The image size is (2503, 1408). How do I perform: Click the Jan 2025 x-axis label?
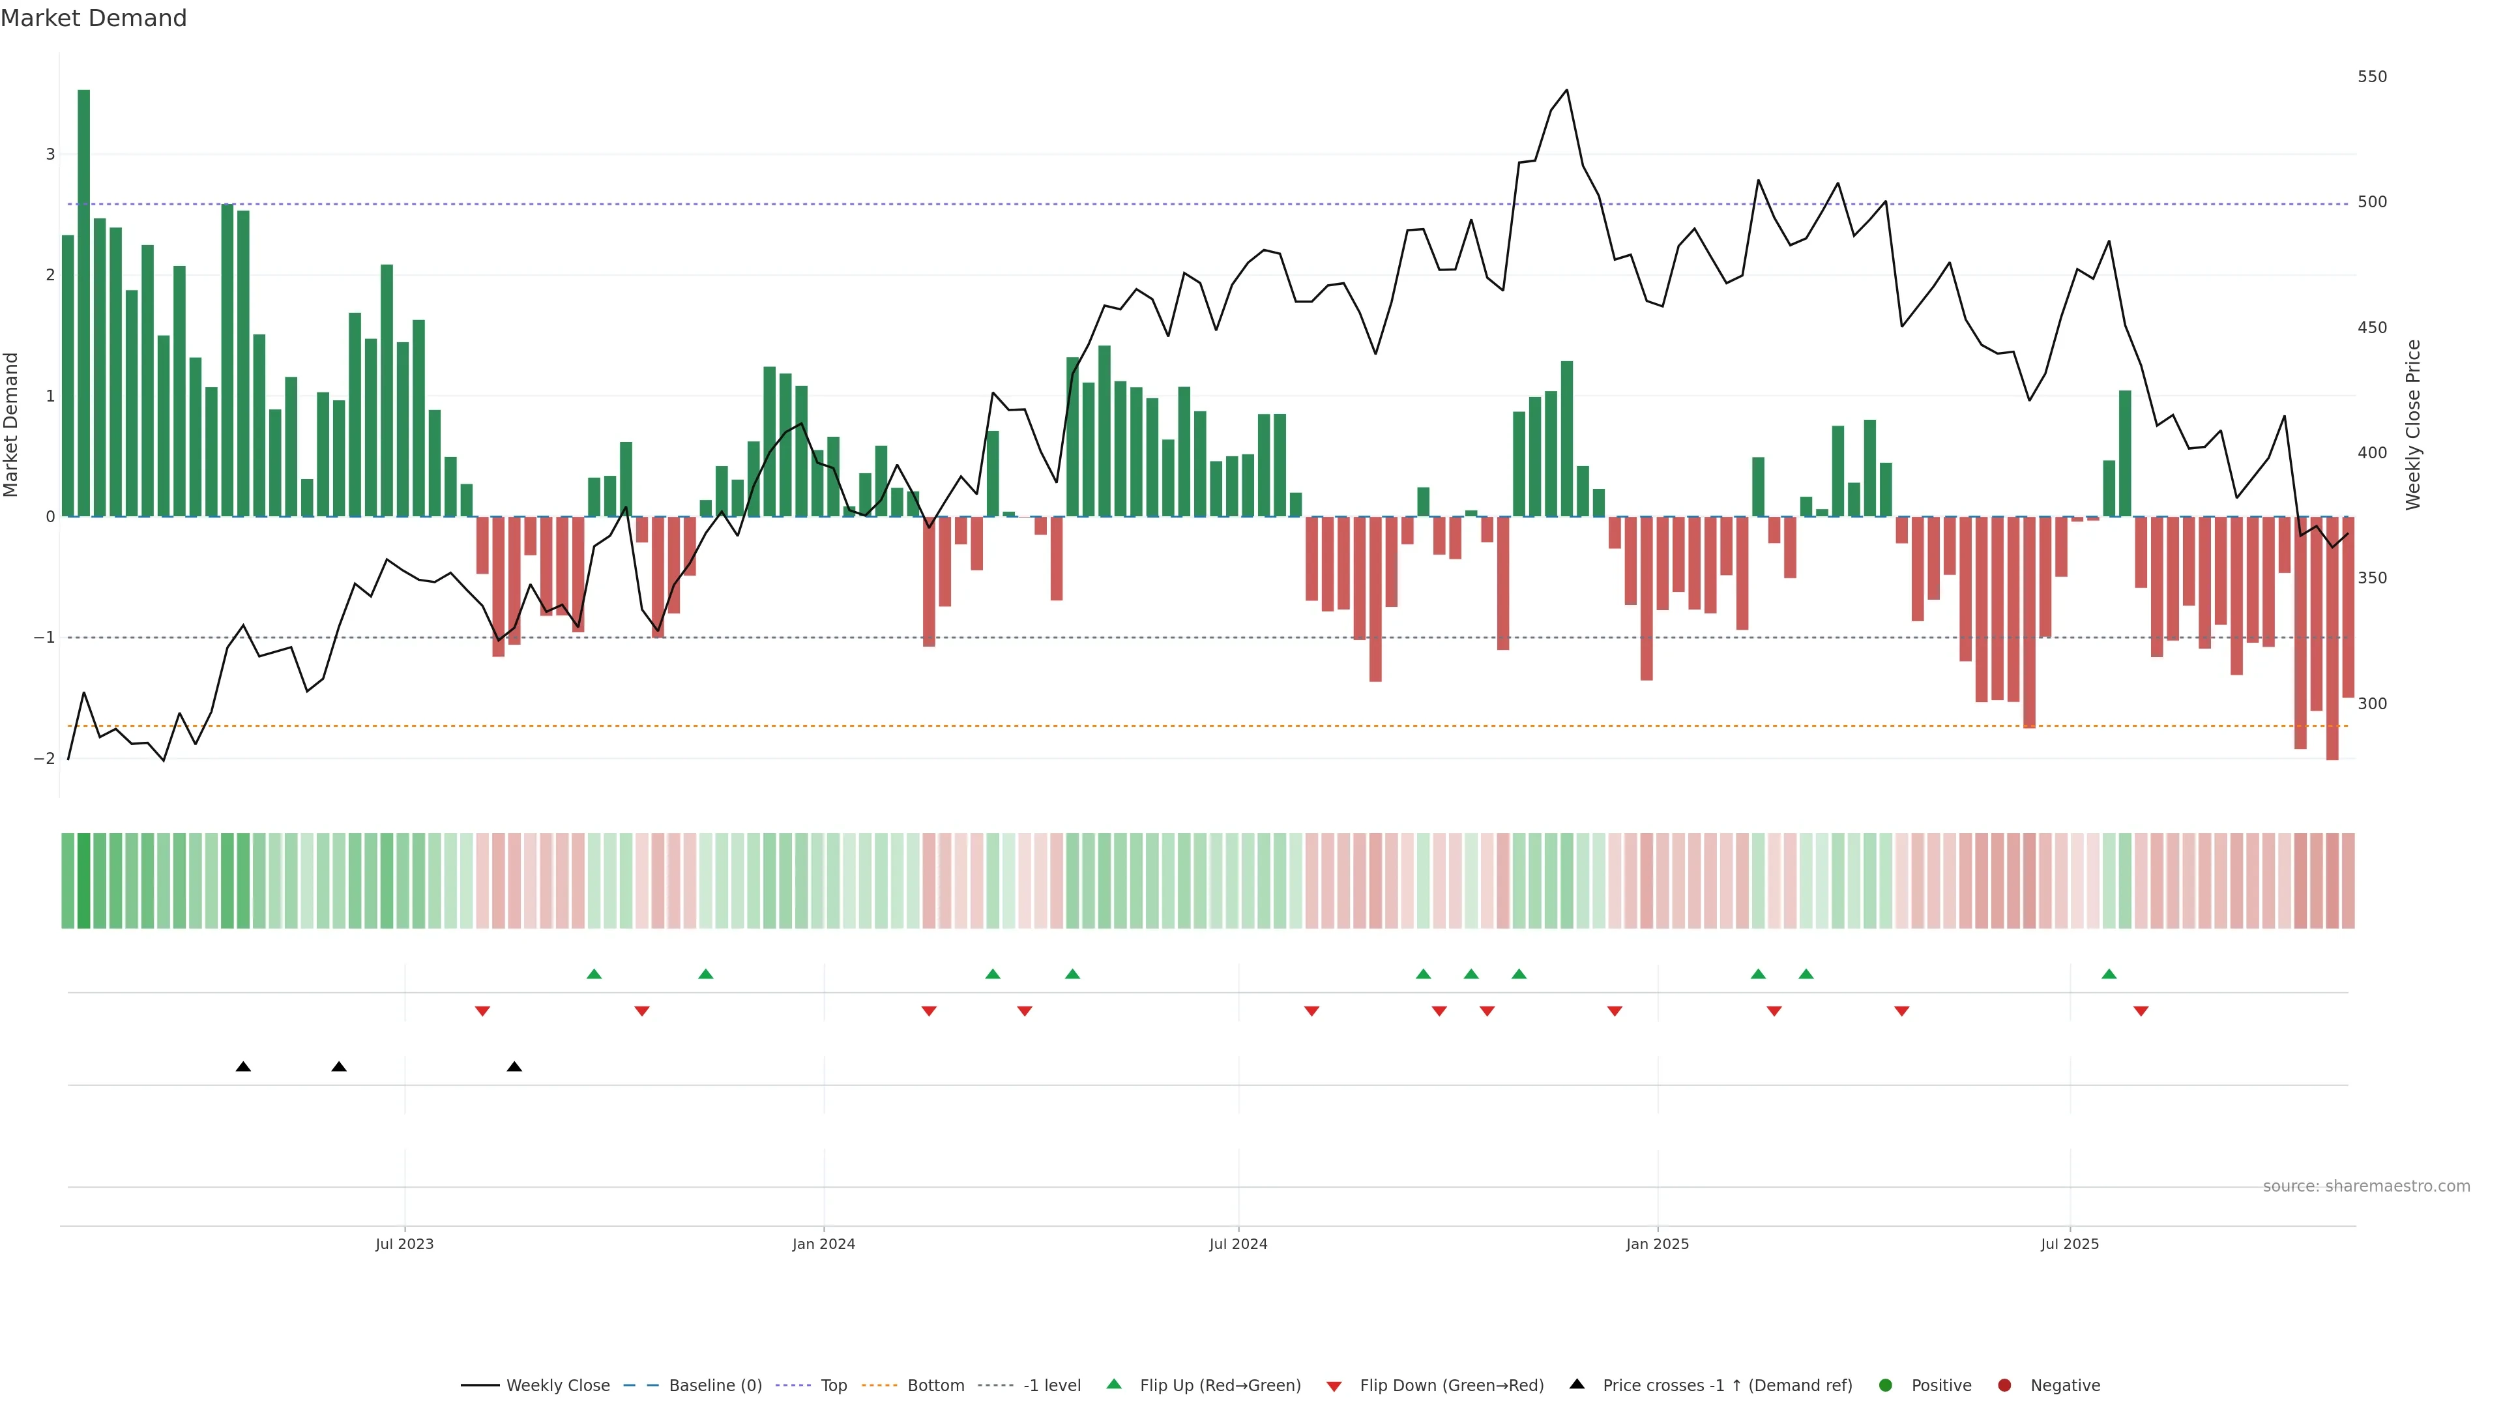point(1657,1244)
